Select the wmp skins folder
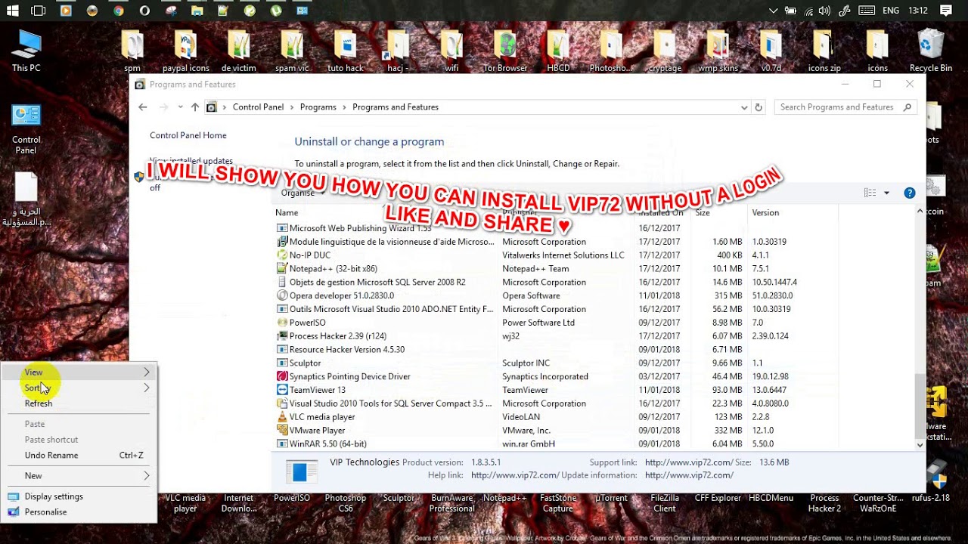968x544 pixels. pos(718,51)
